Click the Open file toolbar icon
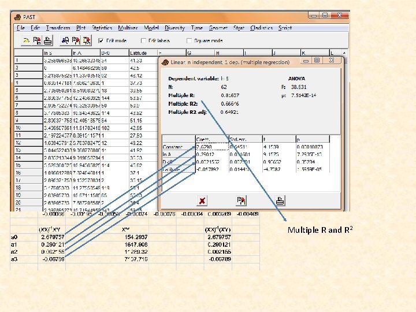 tap(26, 40)
